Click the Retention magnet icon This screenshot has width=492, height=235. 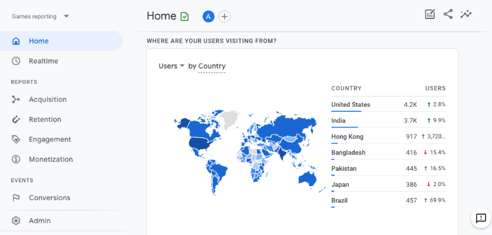(x=16, y=119)
